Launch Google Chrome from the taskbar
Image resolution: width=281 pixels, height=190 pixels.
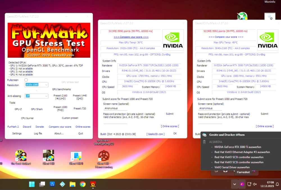83,184
